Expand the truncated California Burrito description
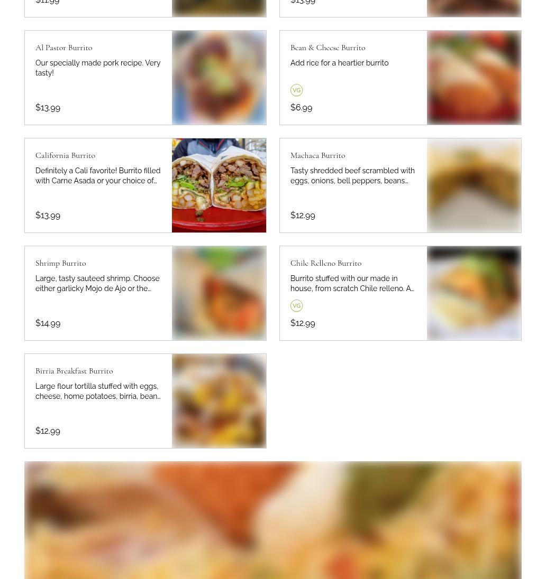 click(x=98, y=176)
